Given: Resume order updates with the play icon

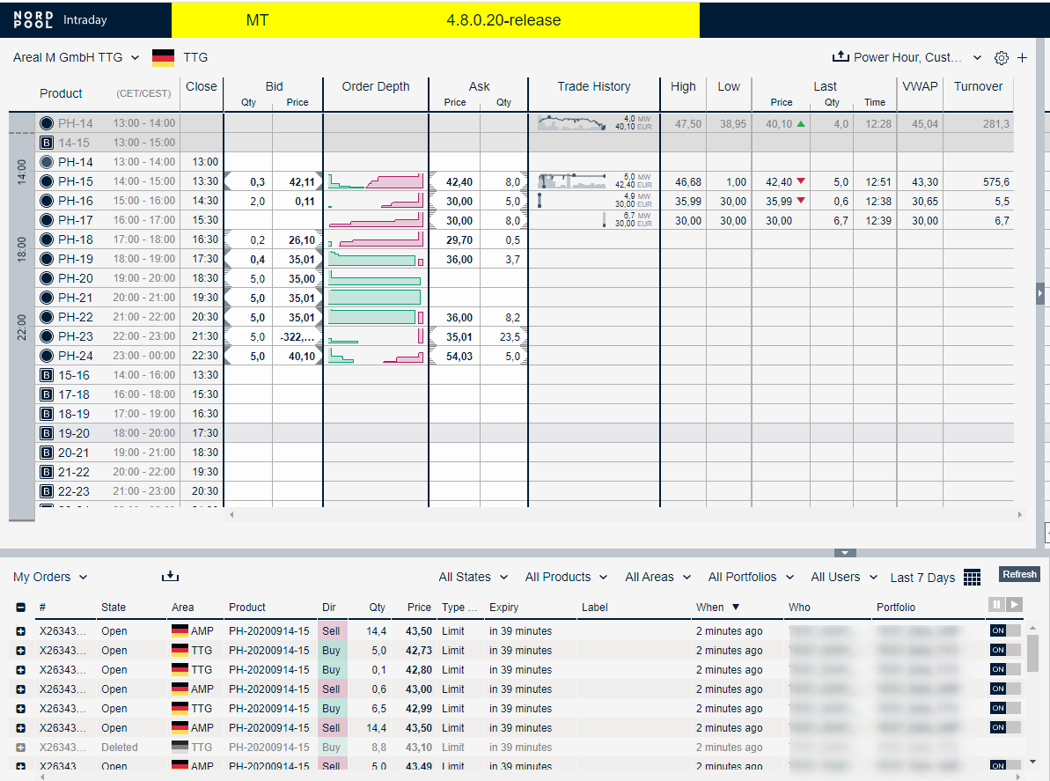Looking at the screenshot, I should 1016,604.
